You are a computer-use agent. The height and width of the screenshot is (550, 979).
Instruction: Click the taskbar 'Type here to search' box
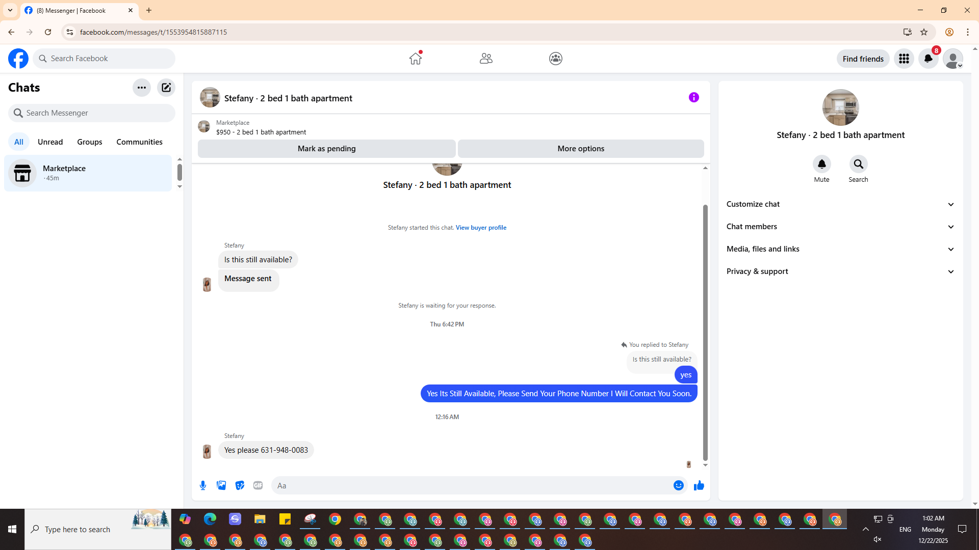[98, 529]
